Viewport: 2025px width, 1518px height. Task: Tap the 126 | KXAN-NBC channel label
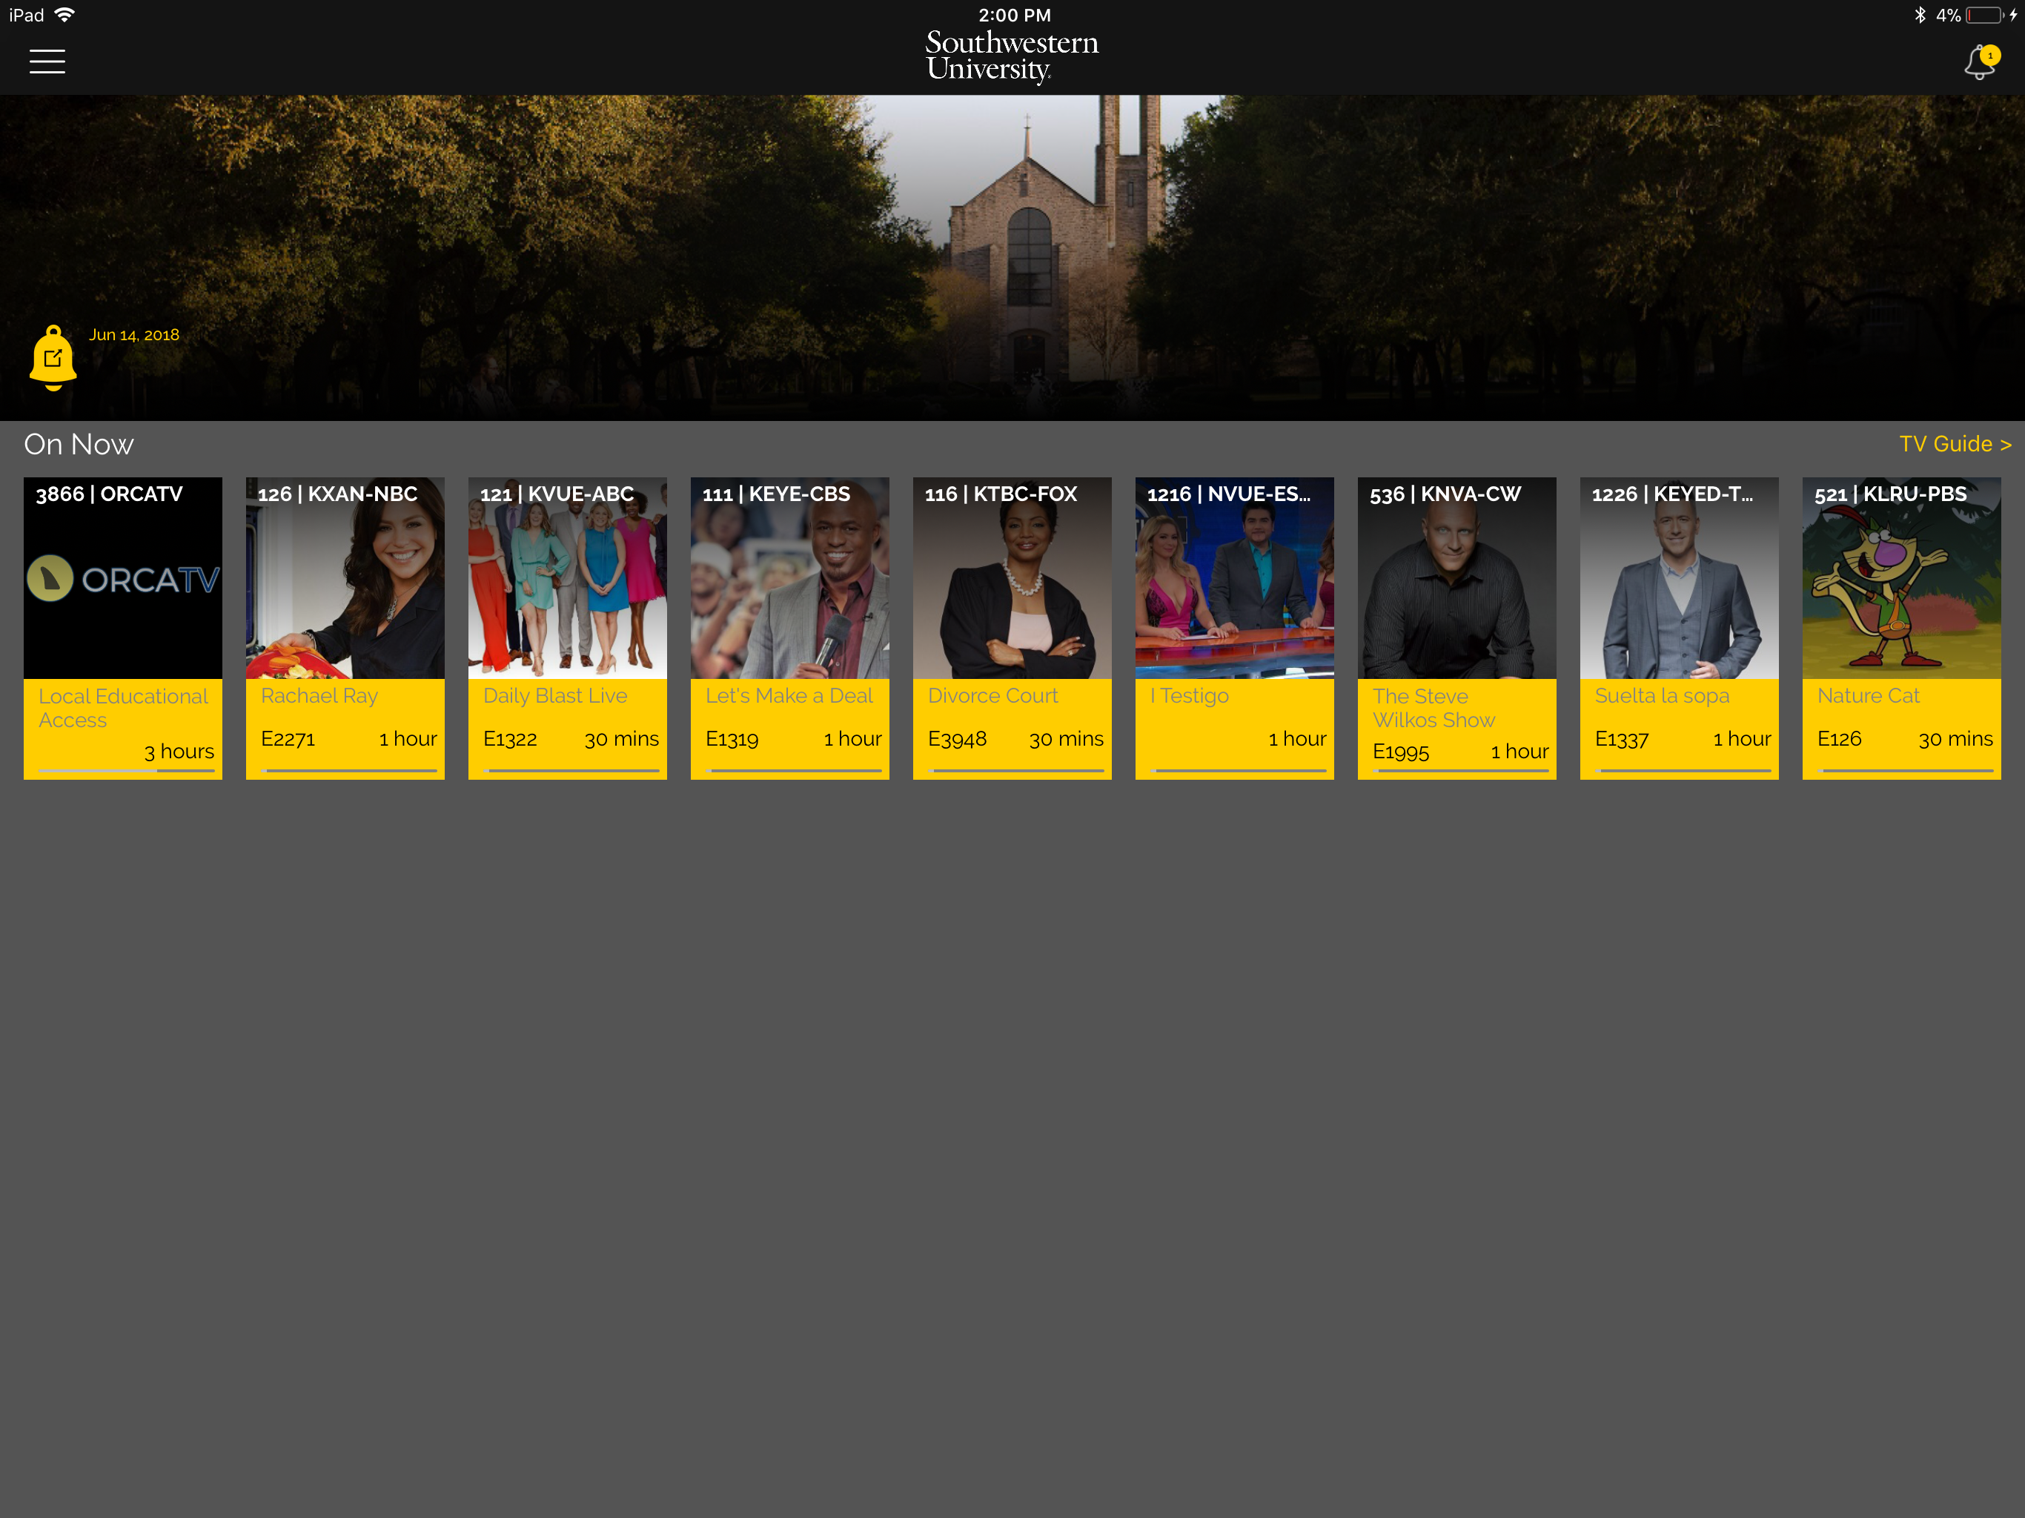338,494
